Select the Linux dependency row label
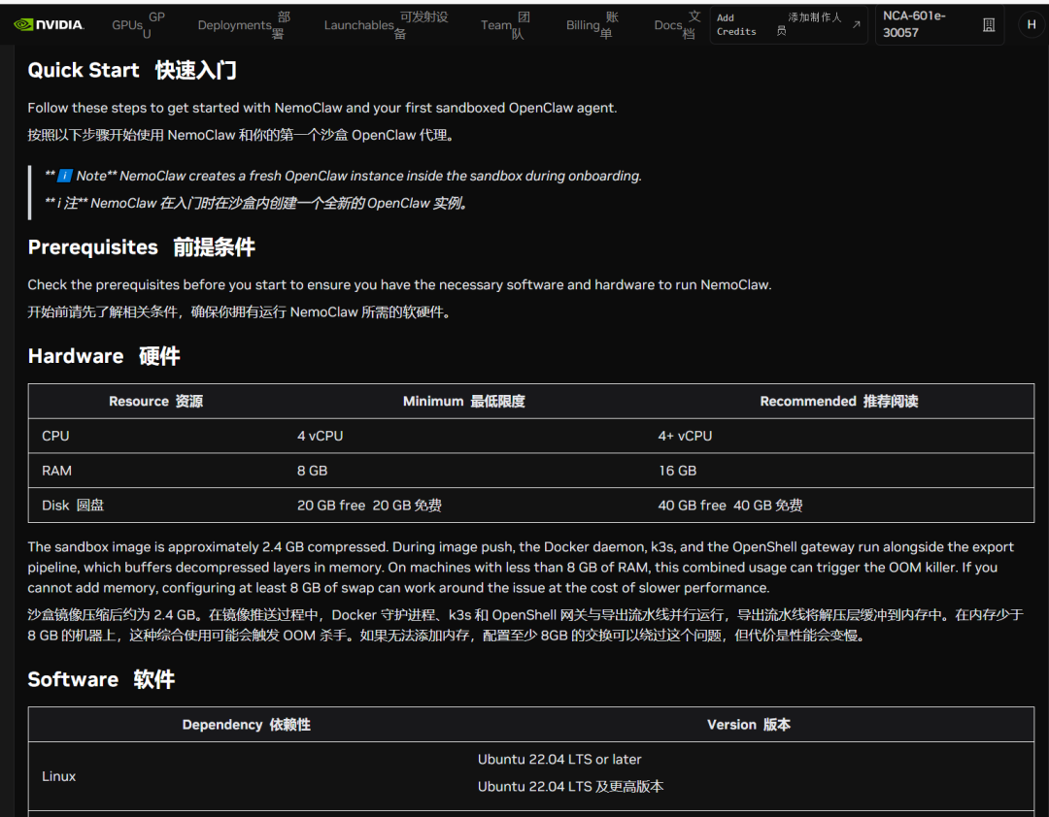The height and width of the screenshot is (817, 1049). [x=59, y=776]
